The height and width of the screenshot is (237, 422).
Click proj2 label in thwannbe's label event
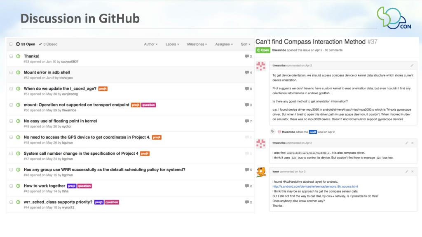[313, 132]
